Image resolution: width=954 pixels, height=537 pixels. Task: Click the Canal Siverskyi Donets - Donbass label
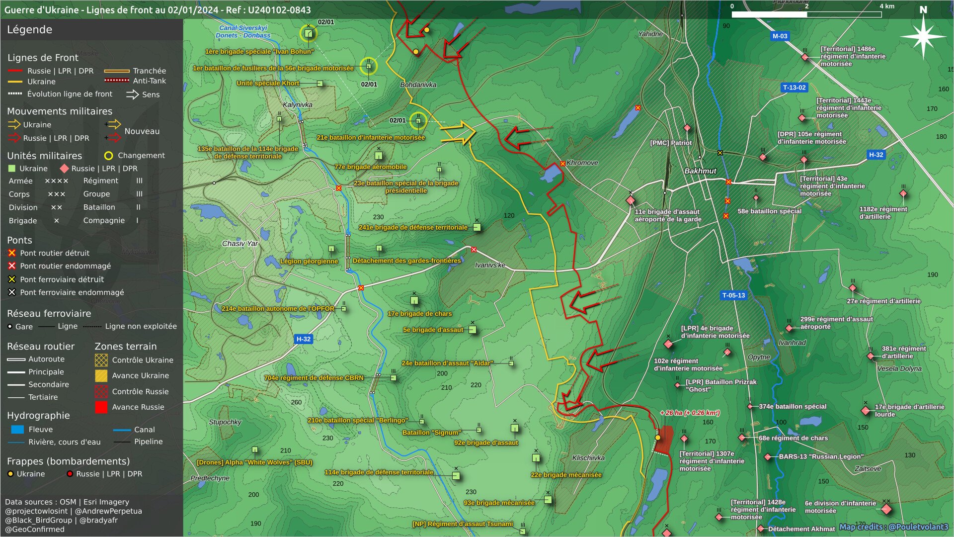point(243,32)
